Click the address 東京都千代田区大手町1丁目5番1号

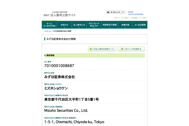[71, 100]
